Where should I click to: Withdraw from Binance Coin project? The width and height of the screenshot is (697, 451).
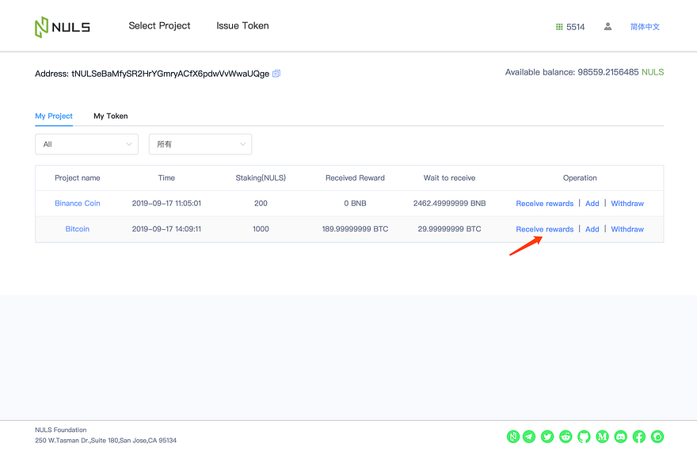coord(627,203)
